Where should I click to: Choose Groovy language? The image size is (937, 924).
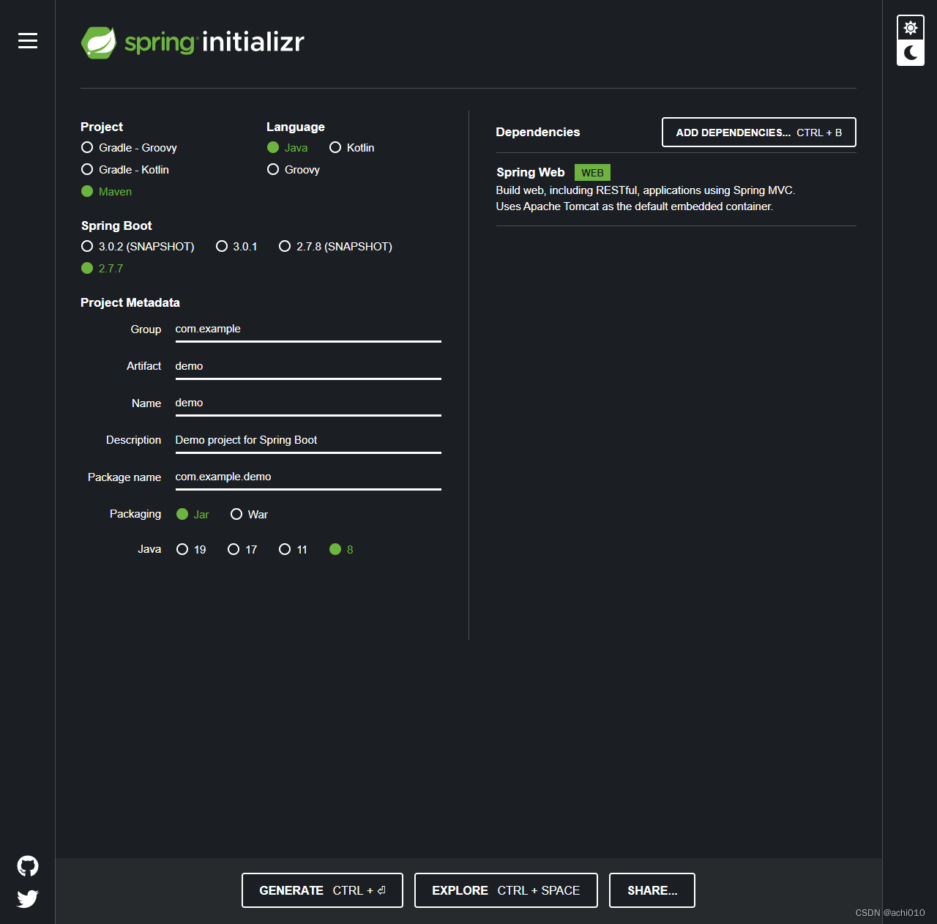click(x=294, y=170)
